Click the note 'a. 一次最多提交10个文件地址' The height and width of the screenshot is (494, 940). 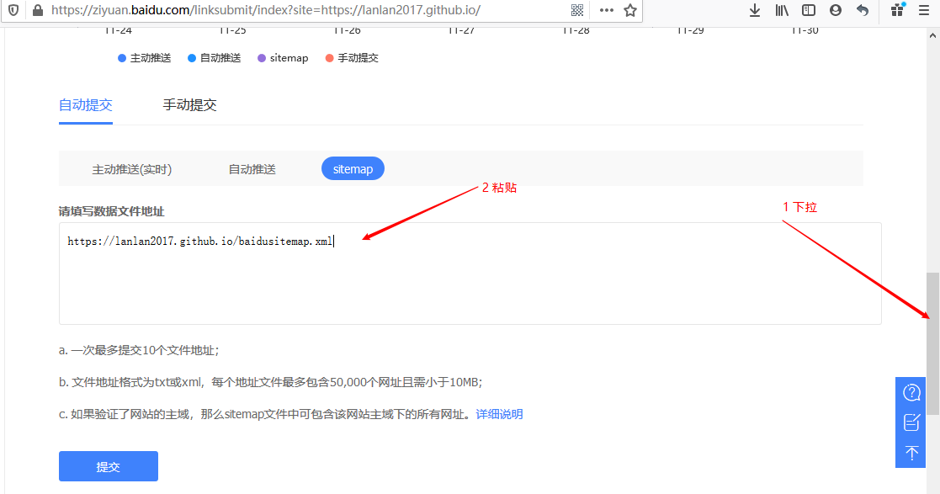click(139, 350)
